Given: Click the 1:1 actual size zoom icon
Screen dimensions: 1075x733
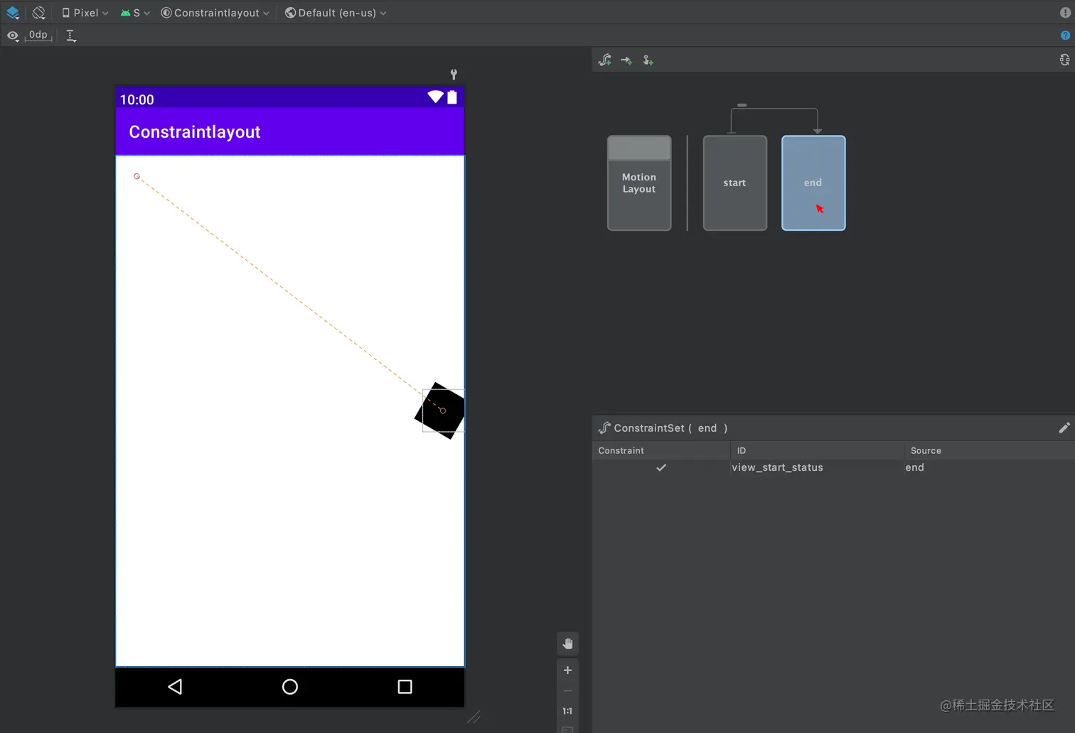Looking at the screenshot, I should [x=567, y=711].
